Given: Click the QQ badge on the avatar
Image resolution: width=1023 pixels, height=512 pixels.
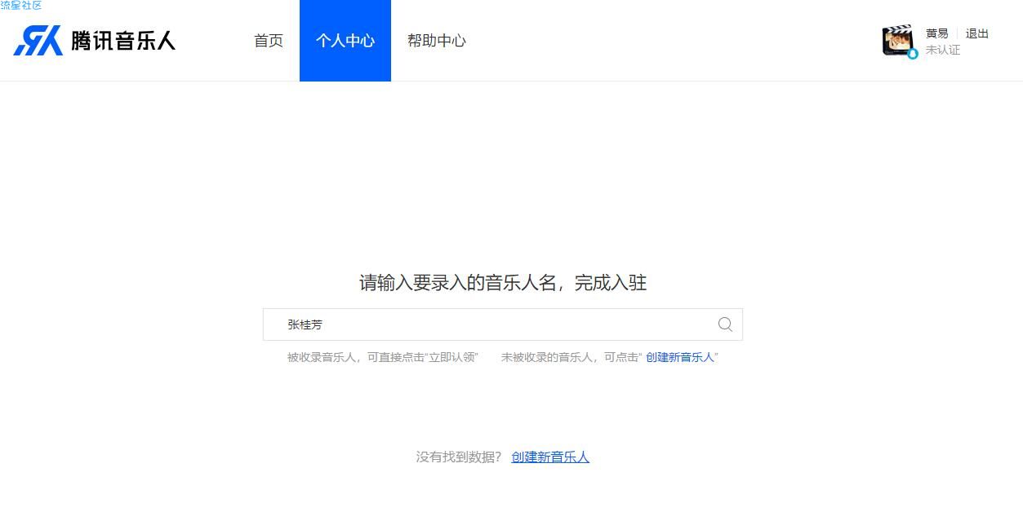Looking at the screenshot, I should tap(913, 54).
